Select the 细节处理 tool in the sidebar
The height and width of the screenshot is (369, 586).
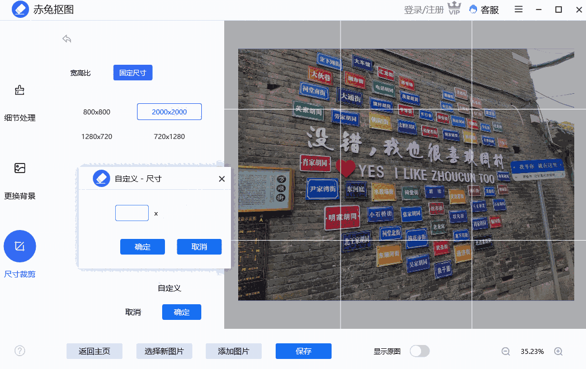tap(20, 100)
